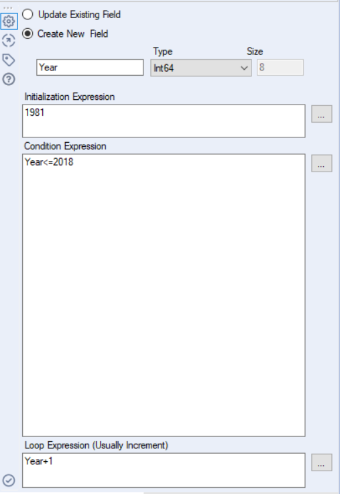
Task: Click the Type label above the dropdown
Action: coord(163,52)
